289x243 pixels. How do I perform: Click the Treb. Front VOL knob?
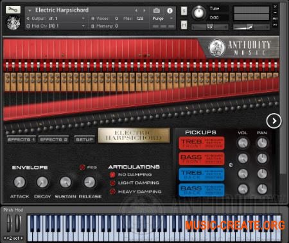point(243,143)
